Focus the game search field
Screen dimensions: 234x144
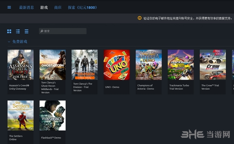63,31
